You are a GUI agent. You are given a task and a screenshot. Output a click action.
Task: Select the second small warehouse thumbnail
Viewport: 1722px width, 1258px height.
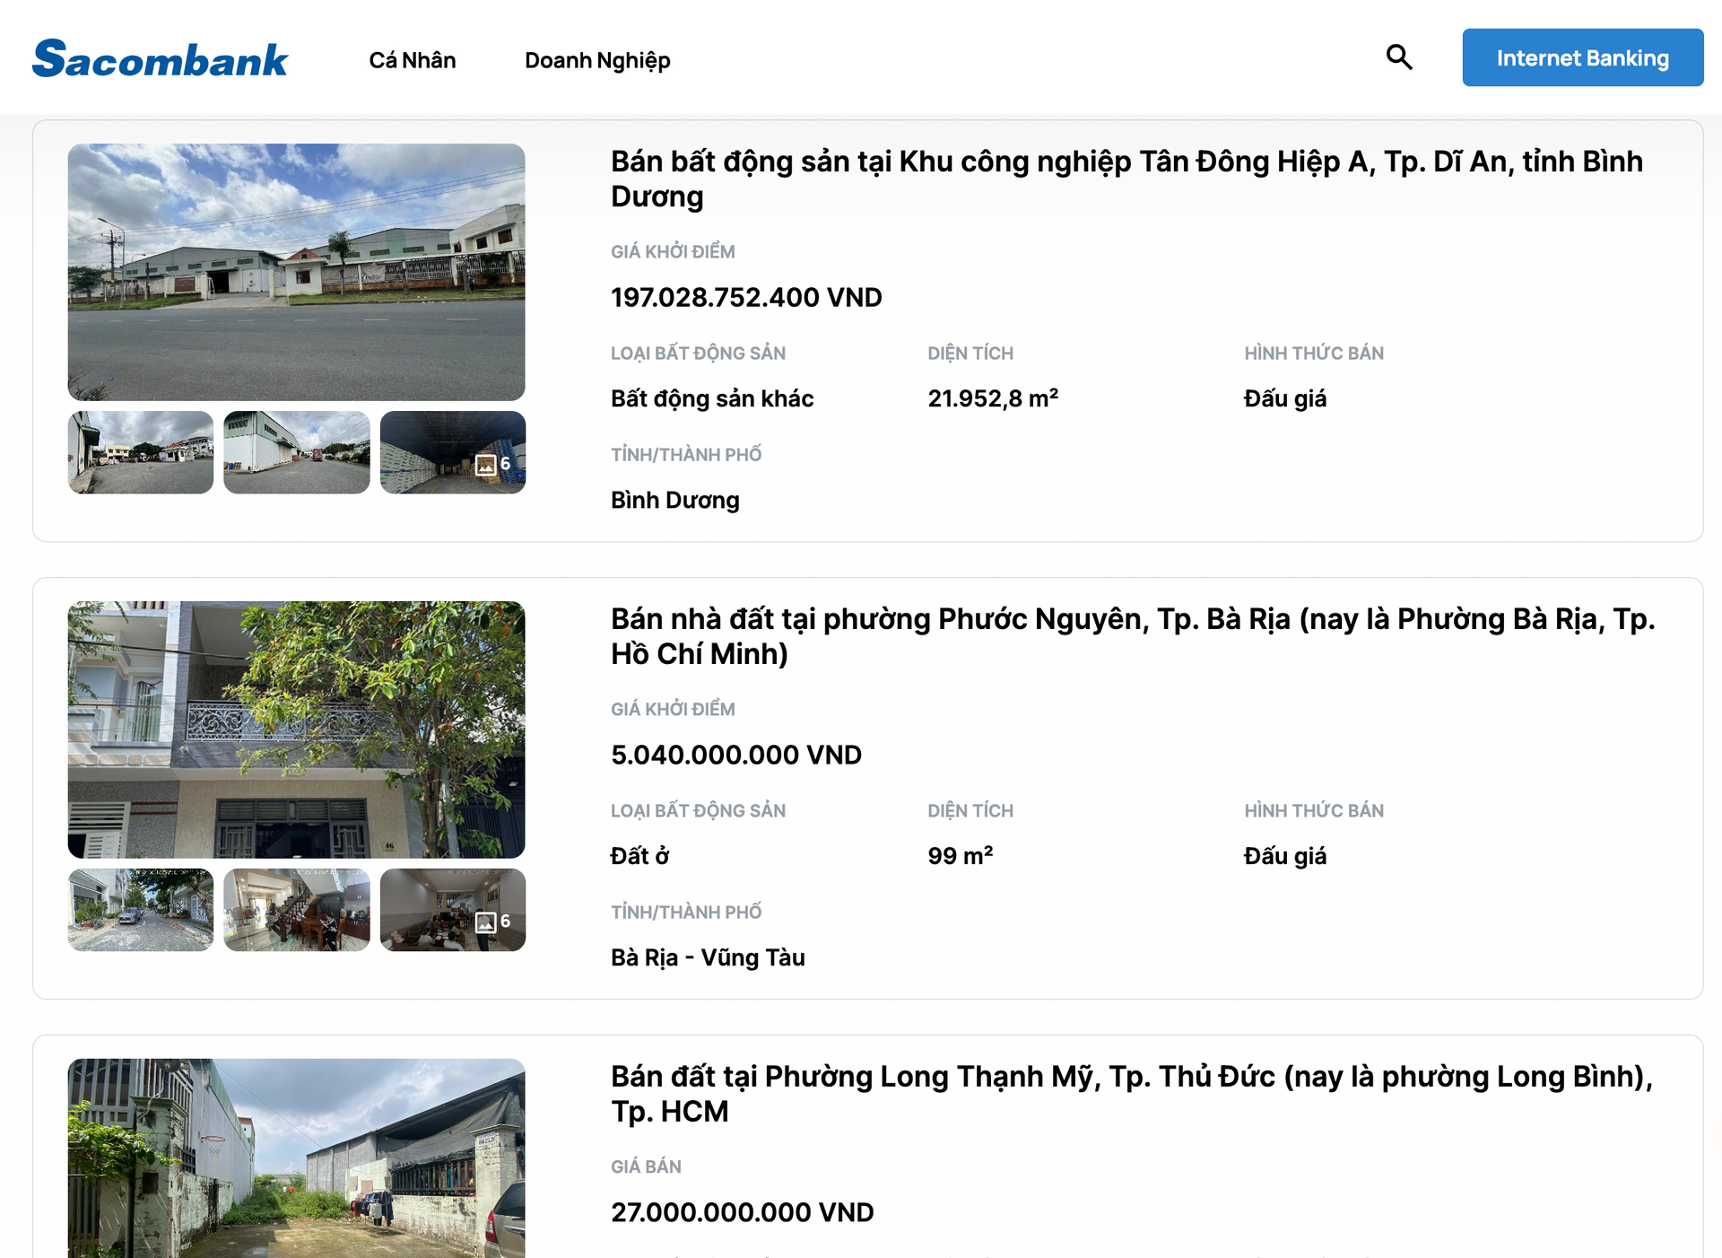tap(297, 452)
